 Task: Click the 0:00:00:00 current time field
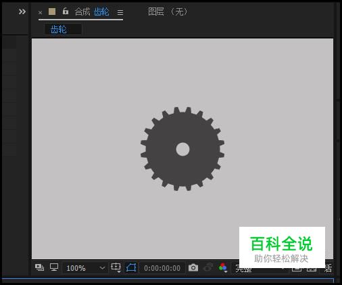click(162, 268)
